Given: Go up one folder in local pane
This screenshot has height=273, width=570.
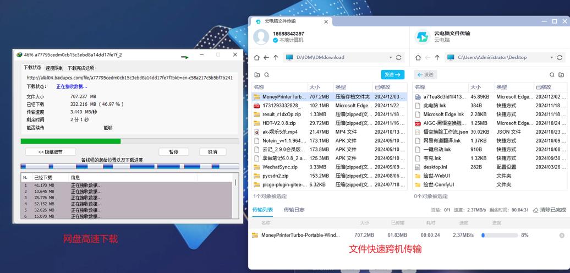Looking at the screenshot, I should pos(276,57).
